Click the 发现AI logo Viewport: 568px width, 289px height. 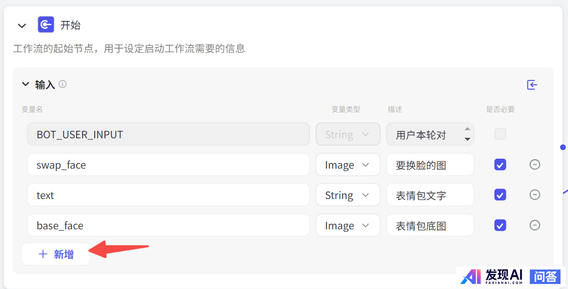491,277
